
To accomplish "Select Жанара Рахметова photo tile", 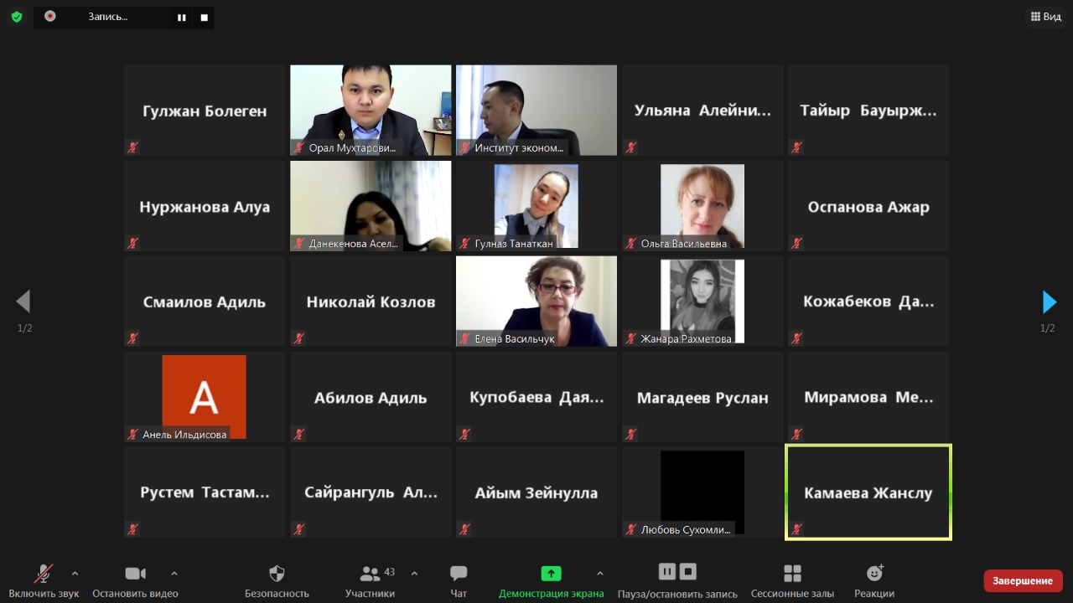I will (702, 301).
